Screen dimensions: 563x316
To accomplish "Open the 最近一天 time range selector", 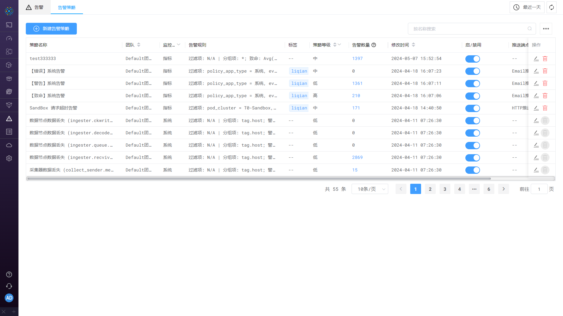I will pos(527,7).
